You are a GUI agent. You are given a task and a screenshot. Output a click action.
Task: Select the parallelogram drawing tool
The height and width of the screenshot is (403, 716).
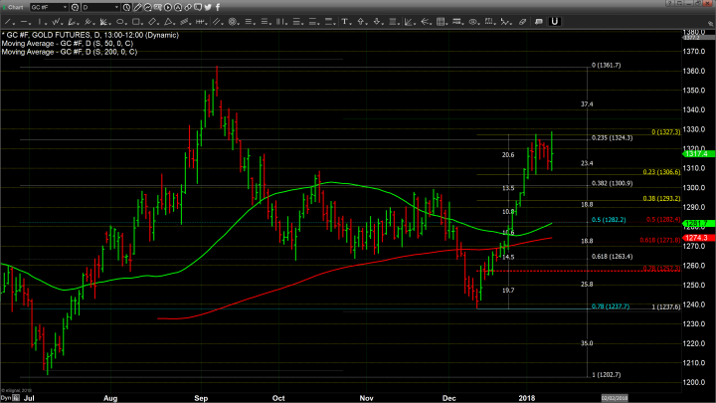[x=152, y=22]
